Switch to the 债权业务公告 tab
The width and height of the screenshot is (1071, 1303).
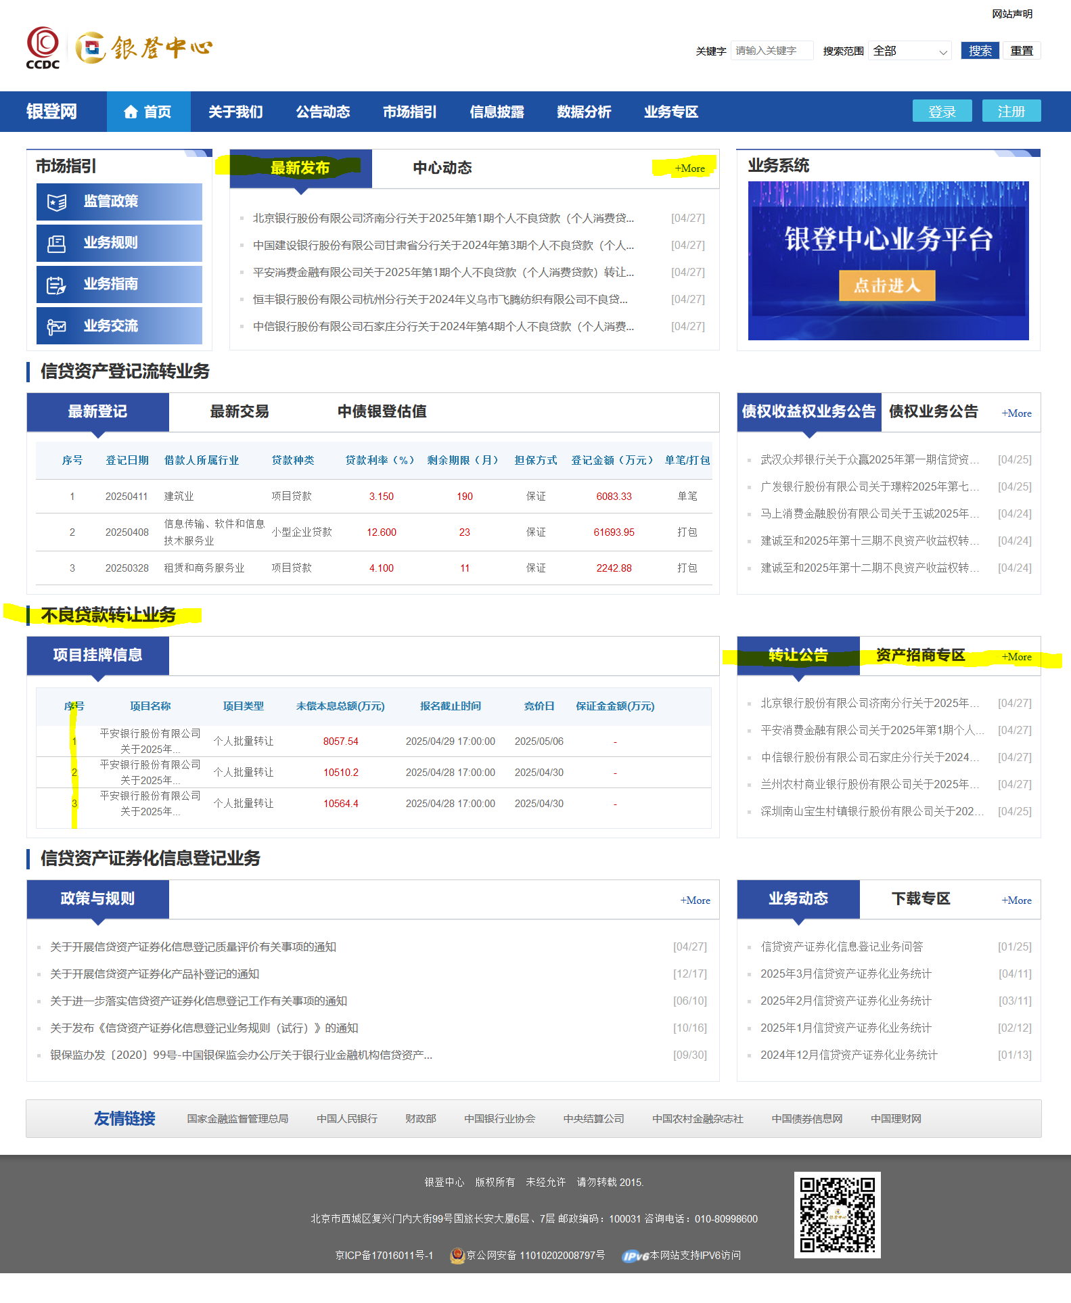click(934, 411)
